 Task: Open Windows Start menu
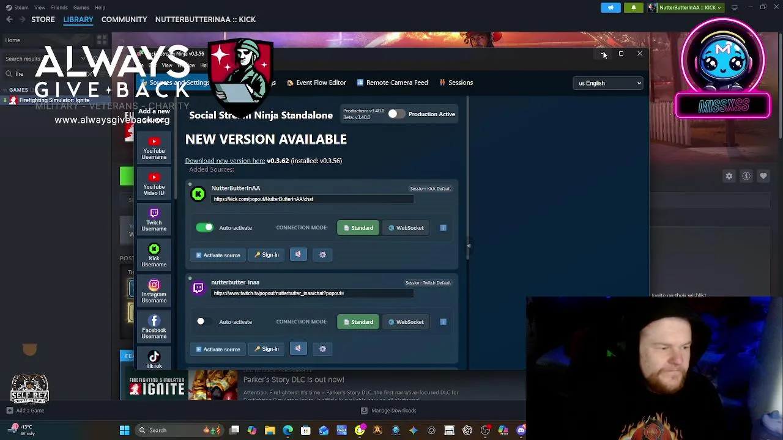click(x=124, y=430)
